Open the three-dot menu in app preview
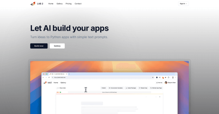219x114 pixels. click(160, 97)
